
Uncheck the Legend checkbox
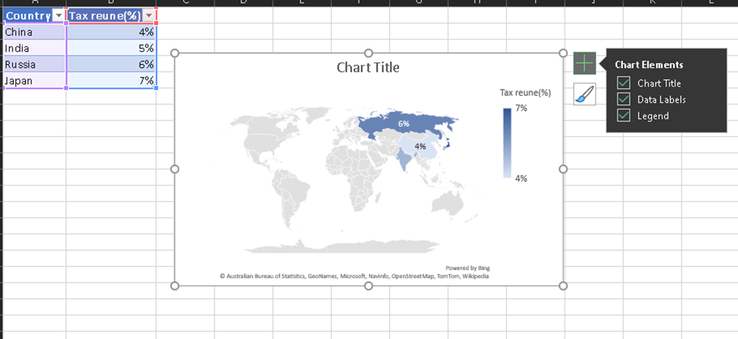tap(623, 116)
